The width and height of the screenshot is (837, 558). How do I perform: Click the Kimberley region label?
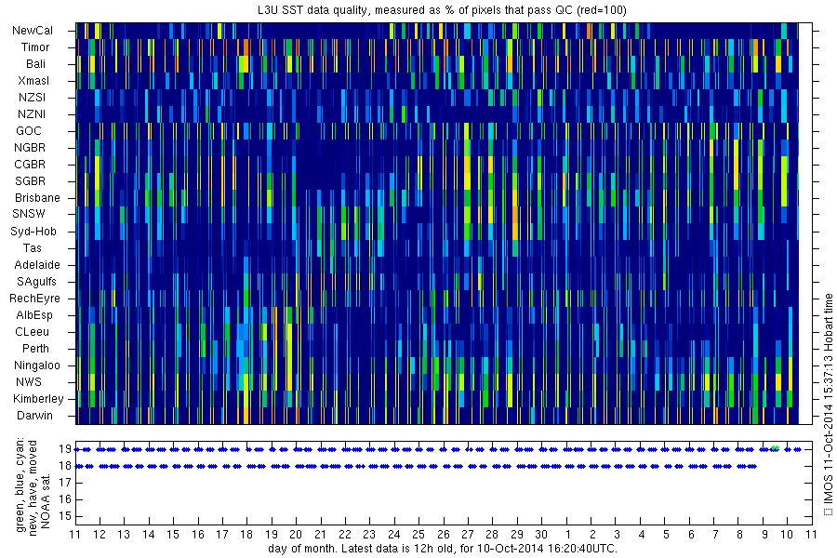pyautogui.click(x=38, y=398)
